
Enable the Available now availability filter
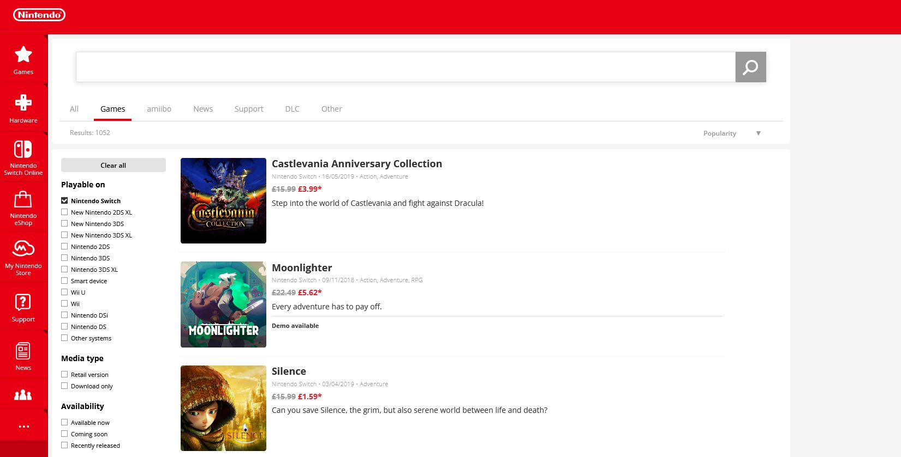(x=64, y=422)
